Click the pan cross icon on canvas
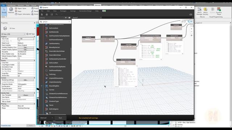 click(x=191, y=35)
